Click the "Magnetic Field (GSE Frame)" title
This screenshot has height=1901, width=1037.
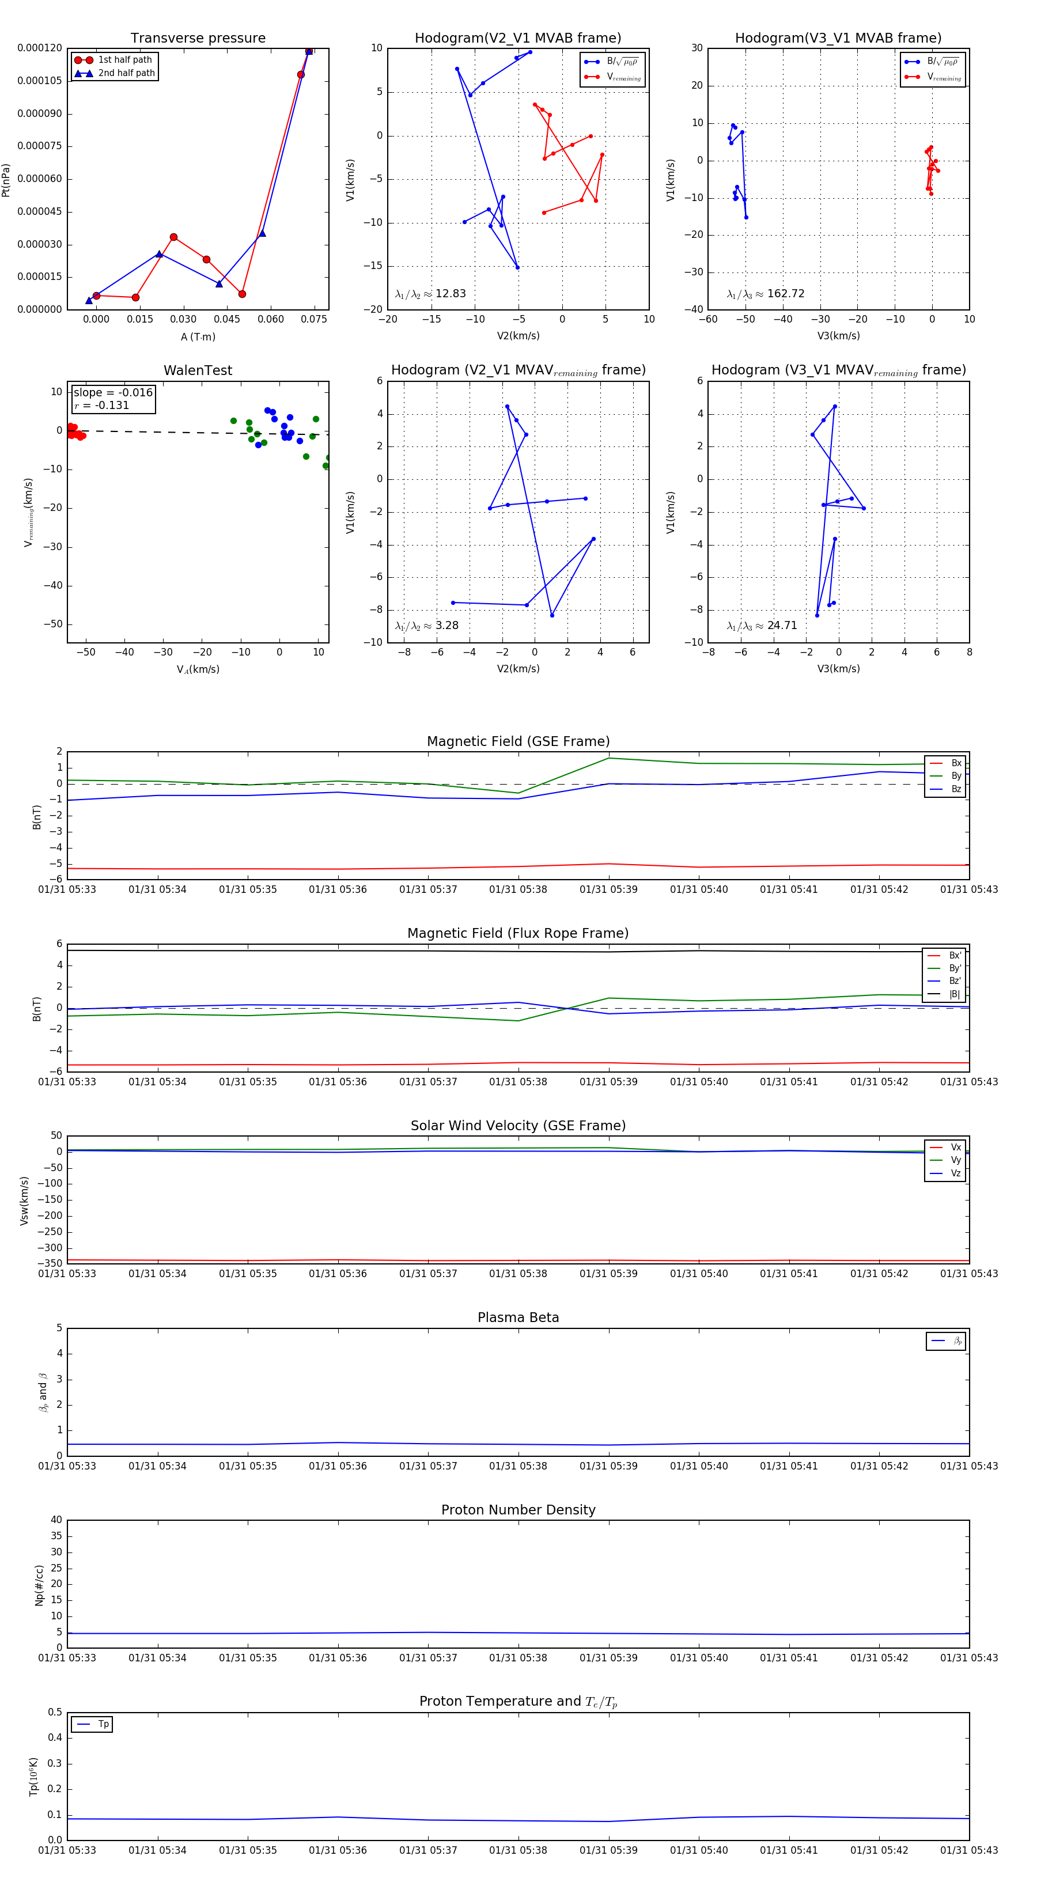click(518, 741)
